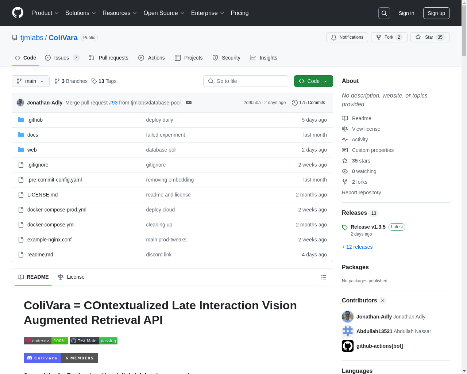
Task: Click the Go to file search field
Action: (x=246, y=81)
